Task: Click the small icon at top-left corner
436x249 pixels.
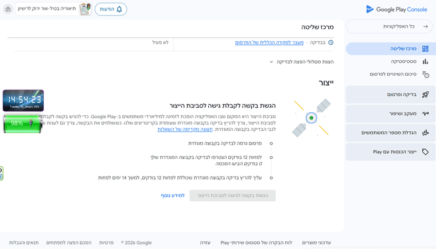Action: pyautogui.click(x=8, y=9)
